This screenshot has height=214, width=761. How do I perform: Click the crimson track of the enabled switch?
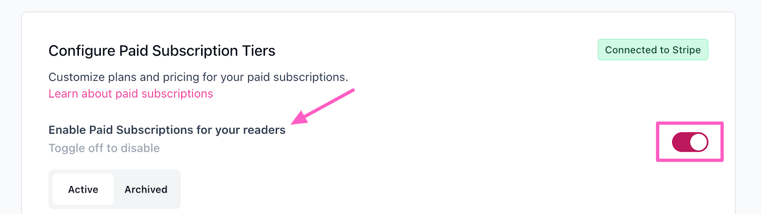click(x=680, y=142)
